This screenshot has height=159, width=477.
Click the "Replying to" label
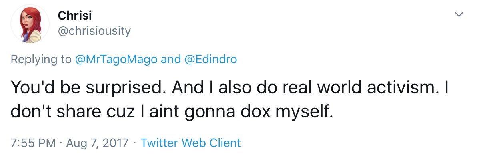tap(41, 60)
